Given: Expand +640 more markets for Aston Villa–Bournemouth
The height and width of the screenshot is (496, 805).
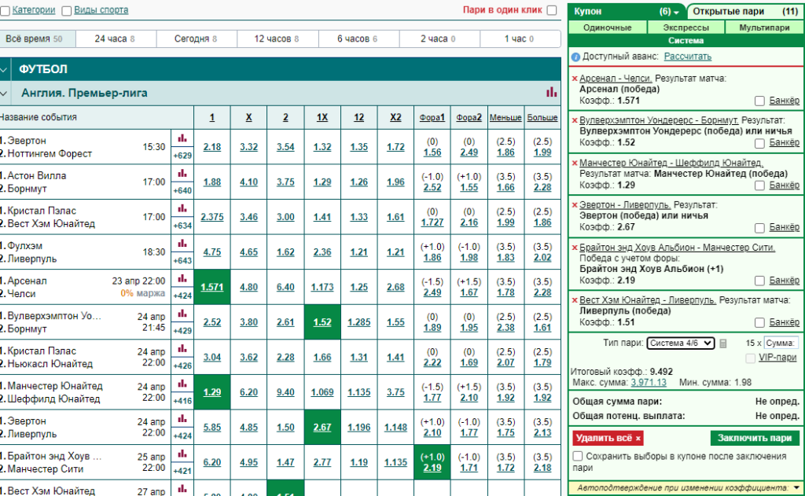Looking at the screenshot, I should click(x=182, y=190).
